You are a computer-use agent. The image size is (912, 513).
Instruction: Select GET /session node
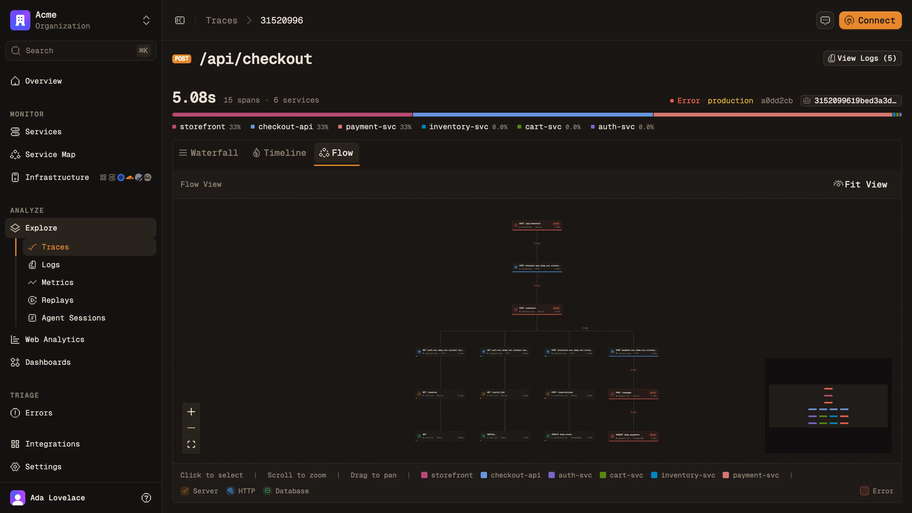440,394
